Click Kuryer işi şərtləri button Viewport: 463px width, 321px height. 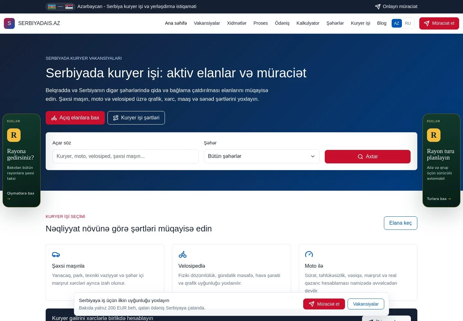click(136, 118)
